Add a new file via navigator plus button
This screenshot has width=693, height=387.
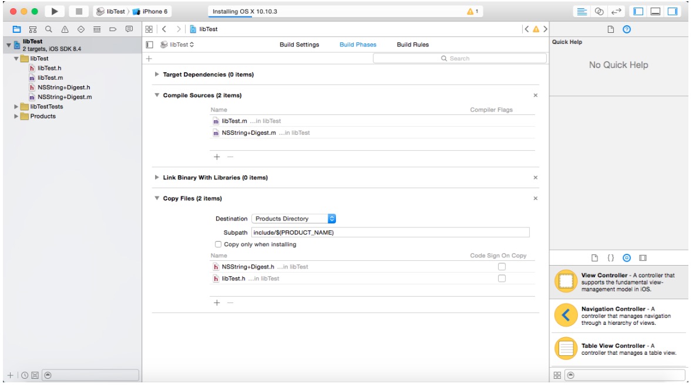coord(10,375)
